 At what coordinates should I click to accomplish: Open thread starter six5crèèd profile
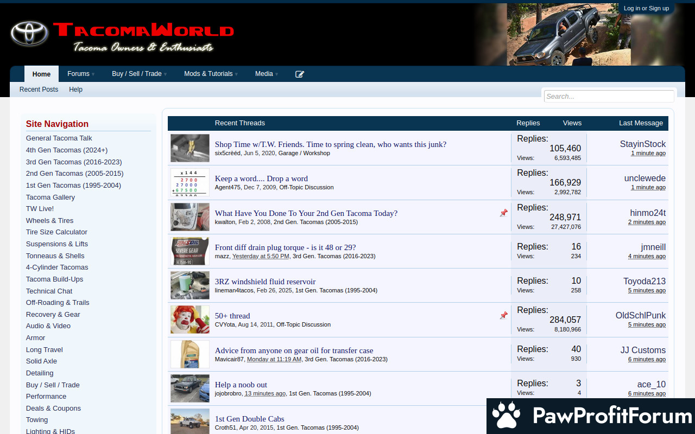[x=228, y=154]
